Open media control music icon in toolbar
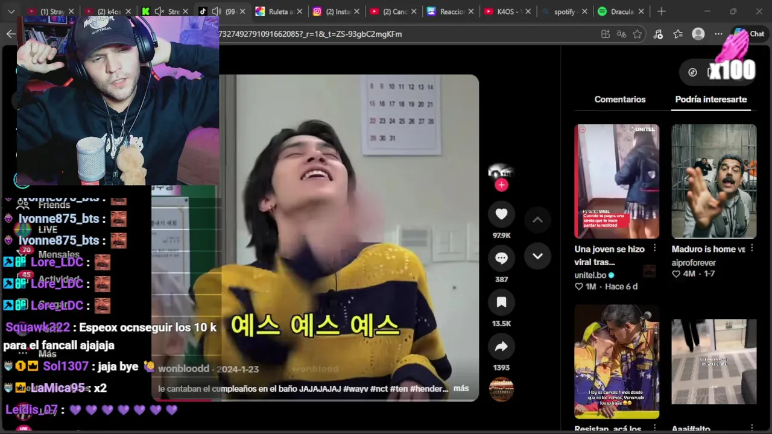The width and height of the screenshot is (772, 434). [x=658, y=34]
